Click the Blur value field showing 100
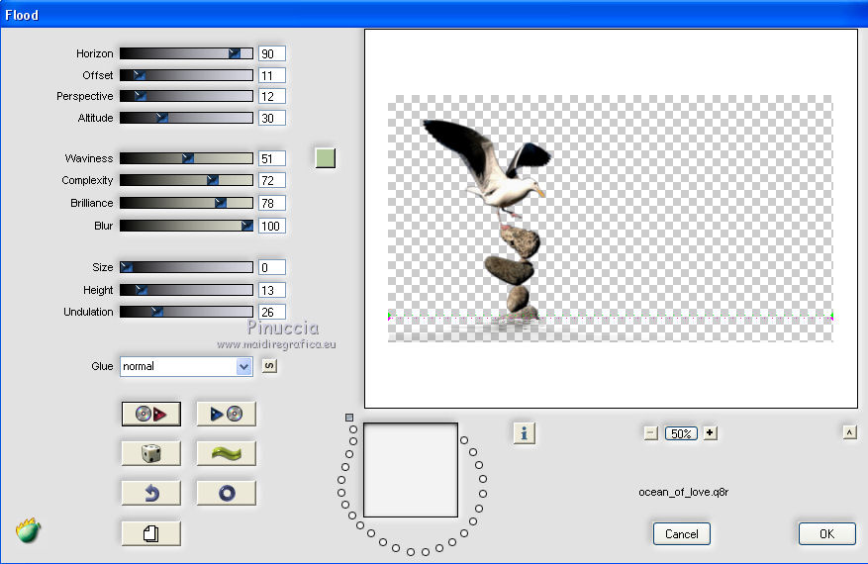The height and width of the screenshot is (564, 868). click(272, 226)
